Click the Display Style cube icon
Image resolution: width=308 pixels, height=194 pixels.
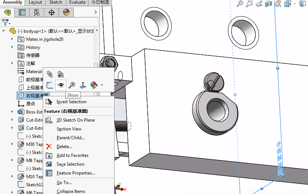pos(302,4)
